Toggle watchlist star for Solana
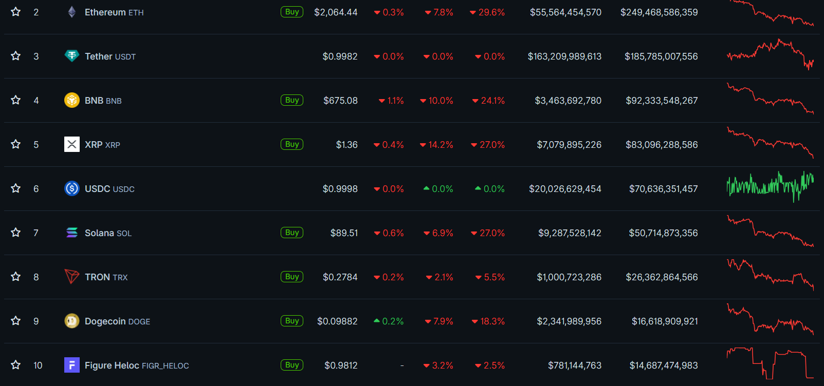Screen dimensions: 824x386 coord(16,233)
